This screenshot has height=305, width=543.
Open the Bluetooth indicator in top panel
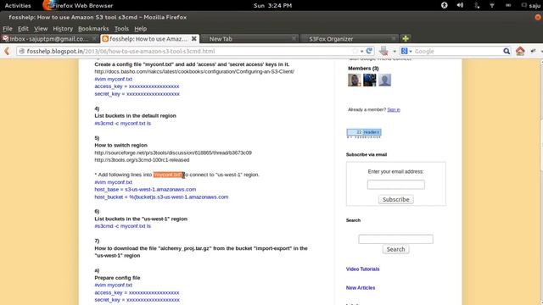click(477, 5)
